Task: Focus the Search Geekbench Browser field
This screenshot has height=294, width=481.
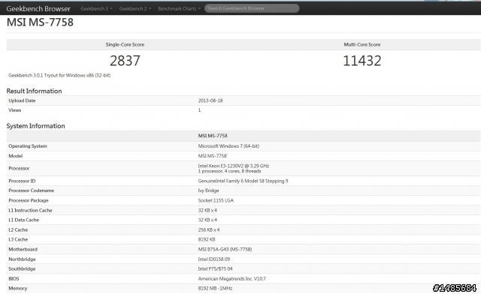Action: pos(252,8)
